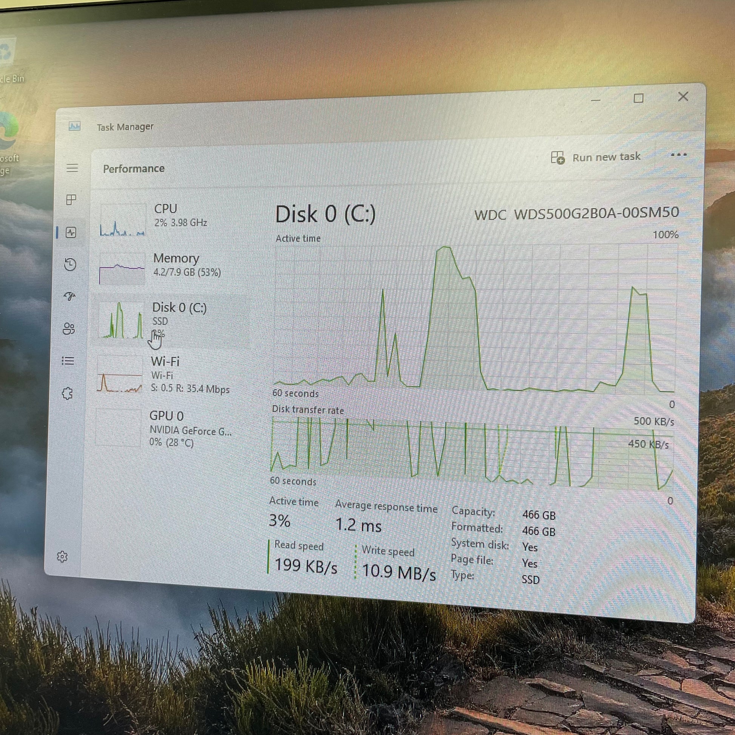
Task: Click the Disk active time graph
Action: point(475,318)
